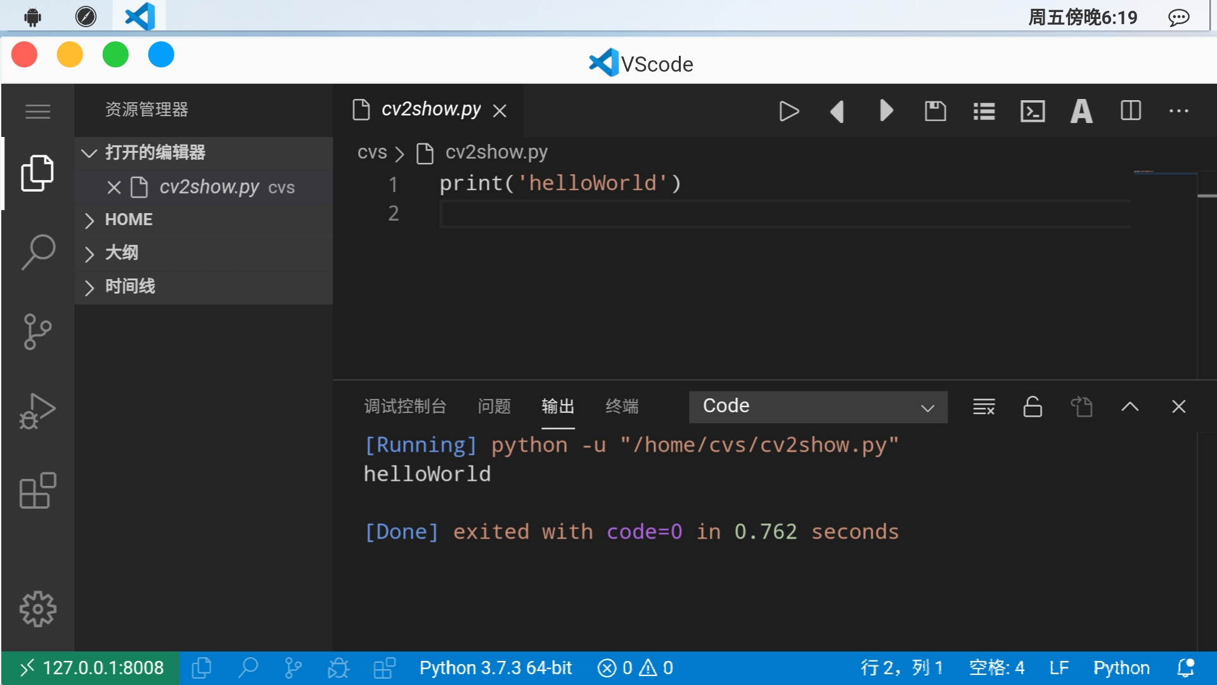
Task: Open the Code output channel dropdown
Action: click(818, 407)
